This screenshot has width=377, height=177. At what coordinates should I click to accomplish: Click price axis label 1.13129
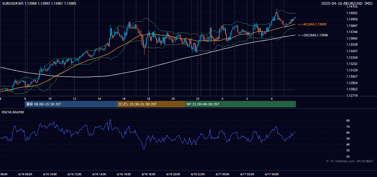click(x=352, y=70)
